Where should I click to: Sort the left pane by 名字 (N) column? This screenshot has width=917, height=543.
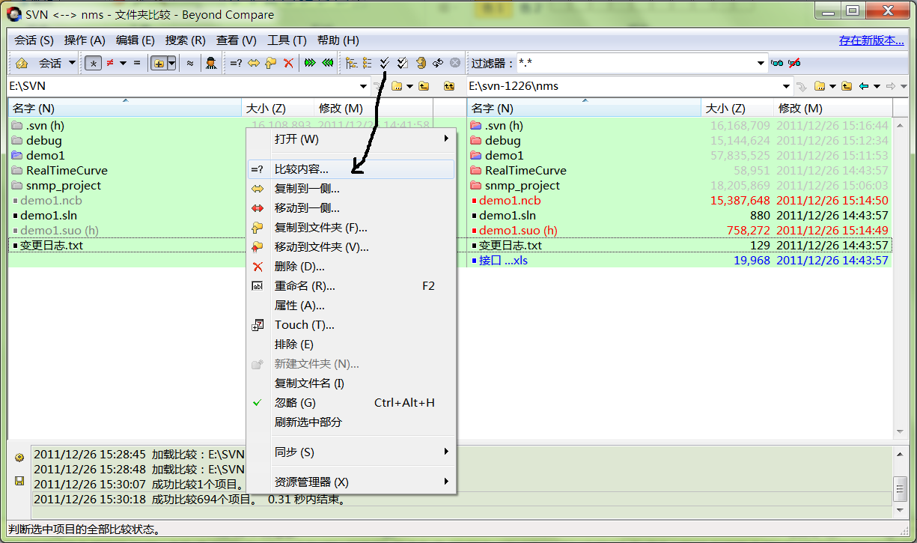coord(124,109)
